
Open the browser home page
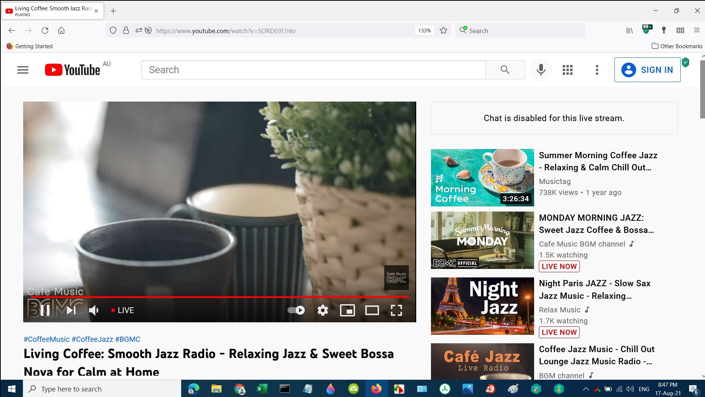click(x=62, y=31)
